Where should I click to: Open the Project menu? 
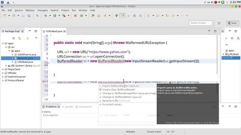tap(65, 10)
